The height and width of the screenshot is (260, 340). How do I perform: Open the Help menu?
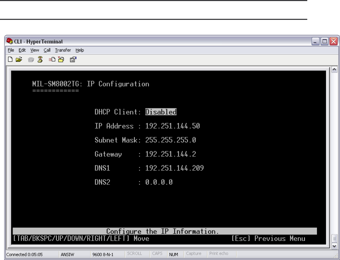coord(80,50)
